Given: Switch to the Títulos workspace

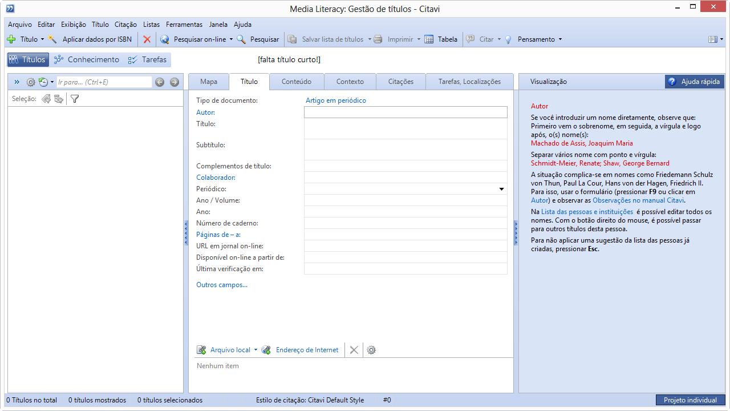Looking at the screenshot, I should 27,60.
